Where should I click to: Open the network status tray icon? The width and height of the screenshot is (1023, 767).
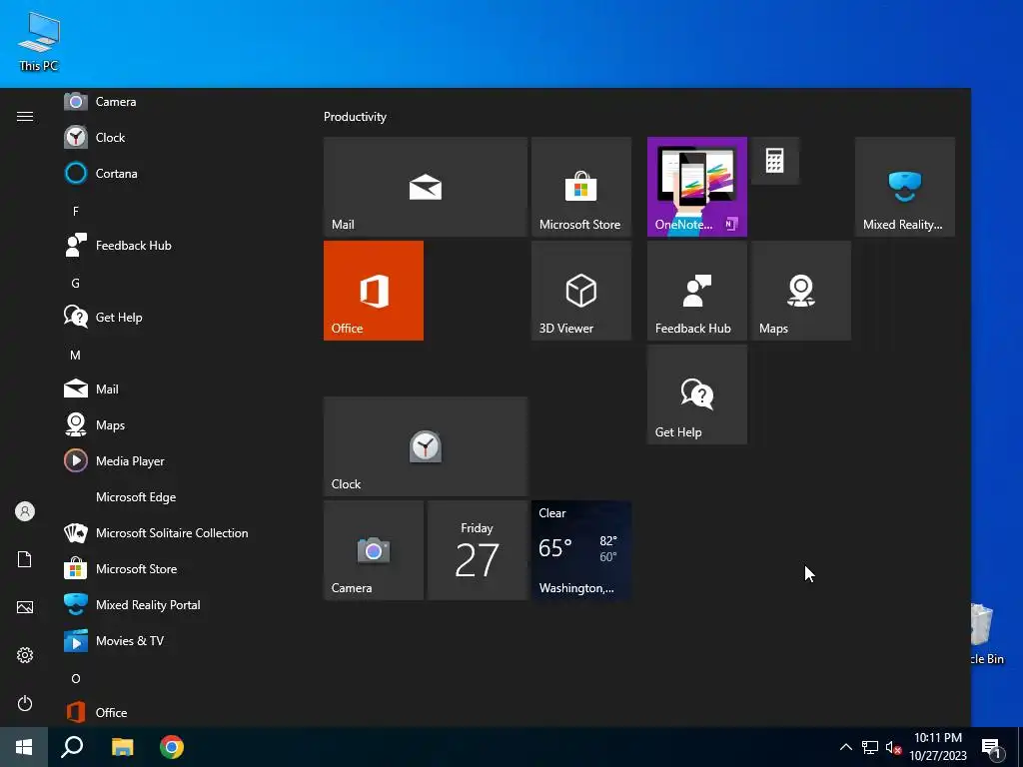pyautogui.click(x=870, y=747)
